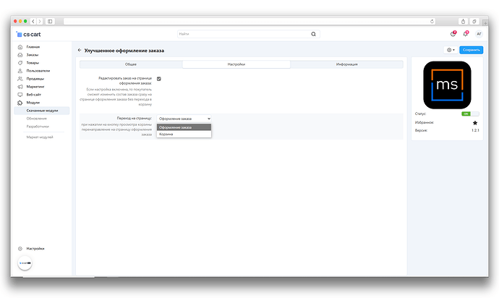Open Главная via its home icon
The height and width of the screenshot is (298, 499).
pyautogui.click(x=20, y=47)
